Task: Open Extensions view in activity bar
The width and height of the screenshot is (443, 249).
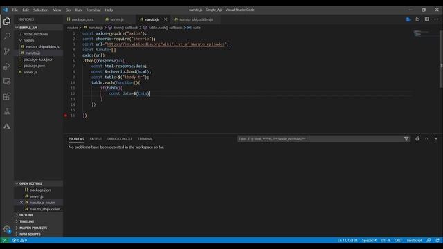Action: tap(7, 96)
